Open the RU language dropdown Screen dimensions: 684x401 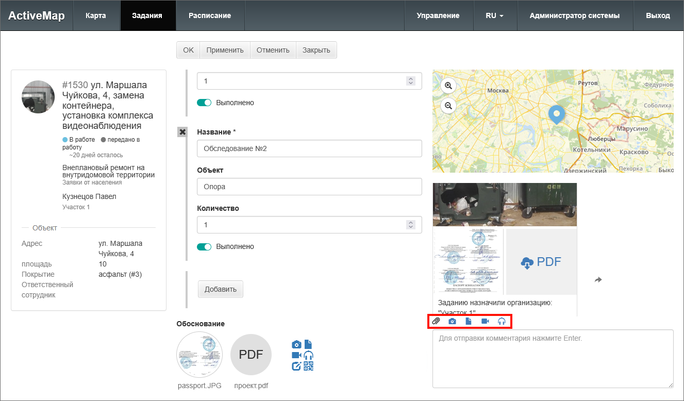pos(494,15)
